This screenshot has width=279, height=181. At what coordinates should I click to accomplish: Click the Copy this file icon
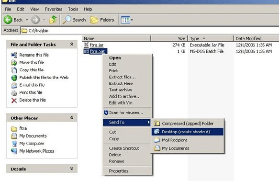point(14,70)
